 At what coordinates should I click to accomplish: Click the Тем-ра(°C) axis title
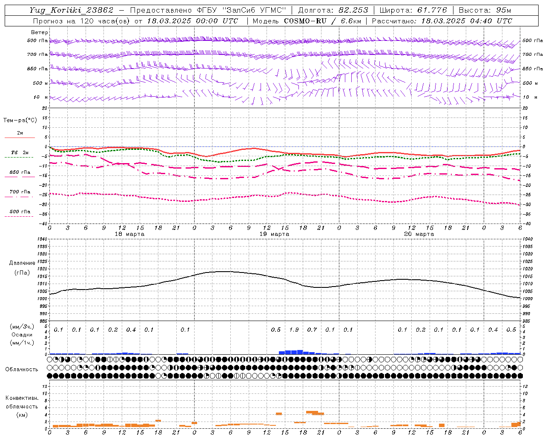coord(20,120)
